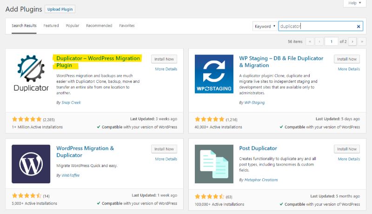Click 'Last Updated: 5 days ago' text
Viewport: 372px width, 214px height.
coord(338,119)
